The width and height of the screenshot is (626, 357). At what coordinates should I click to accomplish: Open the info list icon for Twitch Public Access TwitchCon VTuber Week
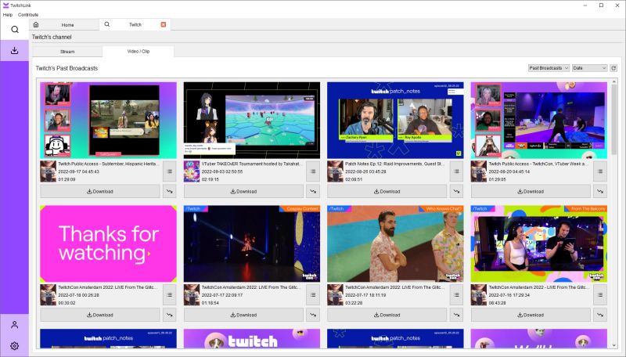(600, 171)
